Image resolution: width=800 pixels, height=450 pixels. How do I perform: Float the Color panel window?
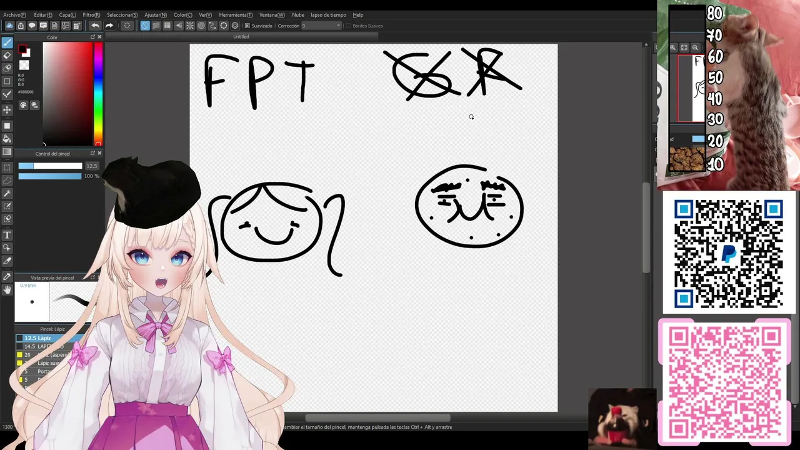tap(92, 37)
